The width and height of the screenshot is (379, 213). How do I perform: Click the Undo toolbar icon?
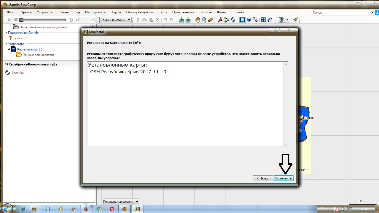165,20
